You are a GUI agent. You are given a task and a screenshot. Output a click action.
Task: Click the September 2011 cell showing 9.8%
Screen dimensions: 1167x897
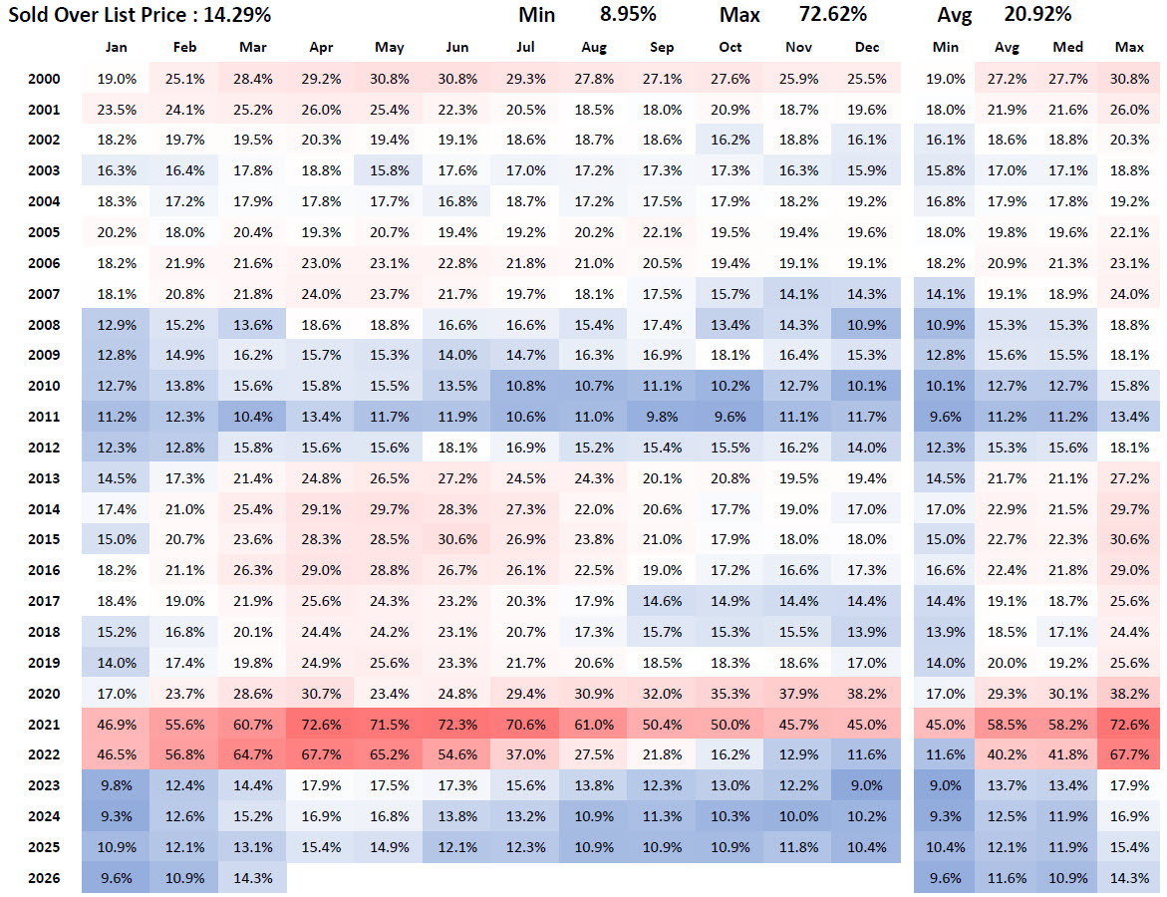662,417
